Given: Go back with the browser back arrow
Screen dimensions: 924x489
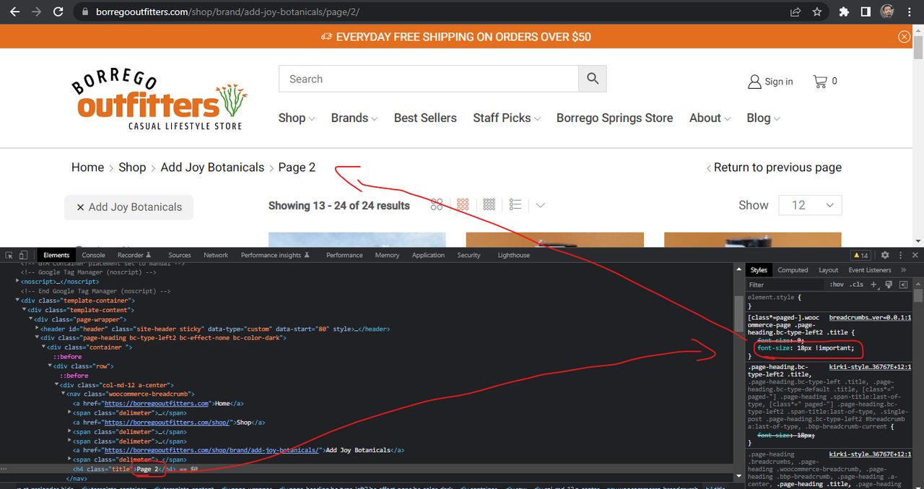Looking at the screenshot, I should click(x=14, y=12).
